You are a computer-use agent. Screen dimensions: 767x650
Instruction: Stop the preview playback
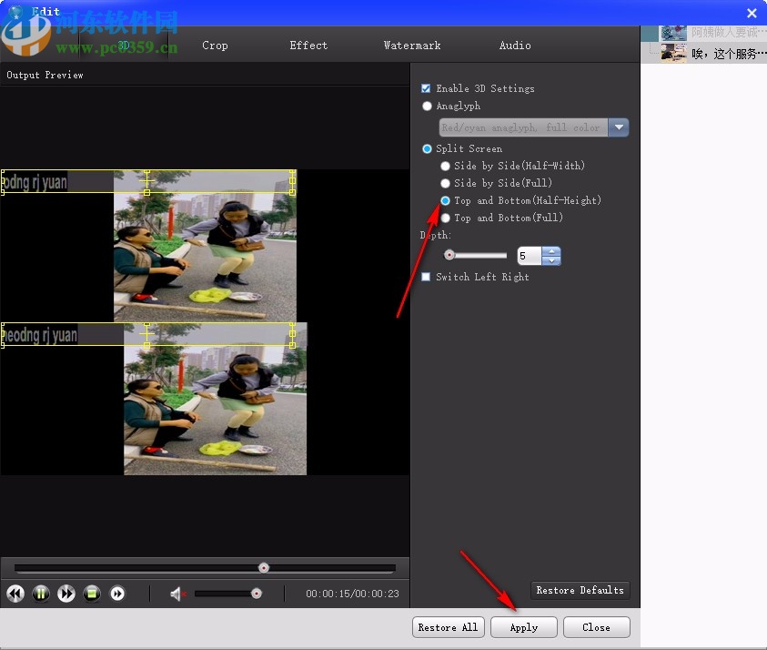coord(92,594)
